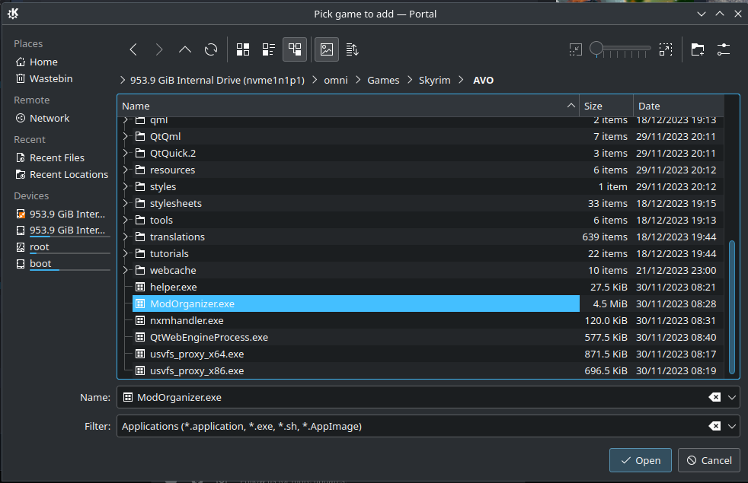Expand the translations folder
748x483 pixels.
pyautogui.click(x=126, y=237)
